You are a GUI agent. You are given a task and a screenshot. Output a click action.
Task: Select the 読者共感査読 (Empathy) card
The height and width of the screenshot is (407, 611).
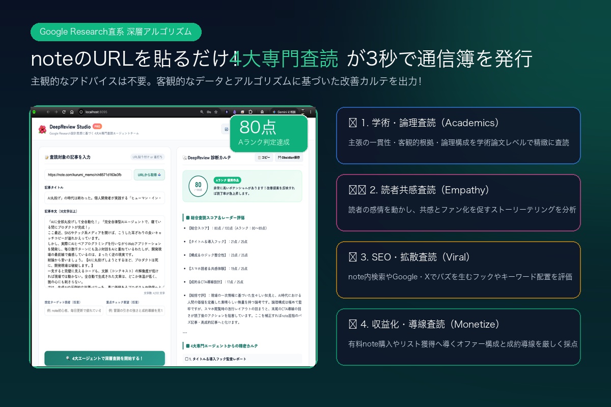tap(458, 202)
